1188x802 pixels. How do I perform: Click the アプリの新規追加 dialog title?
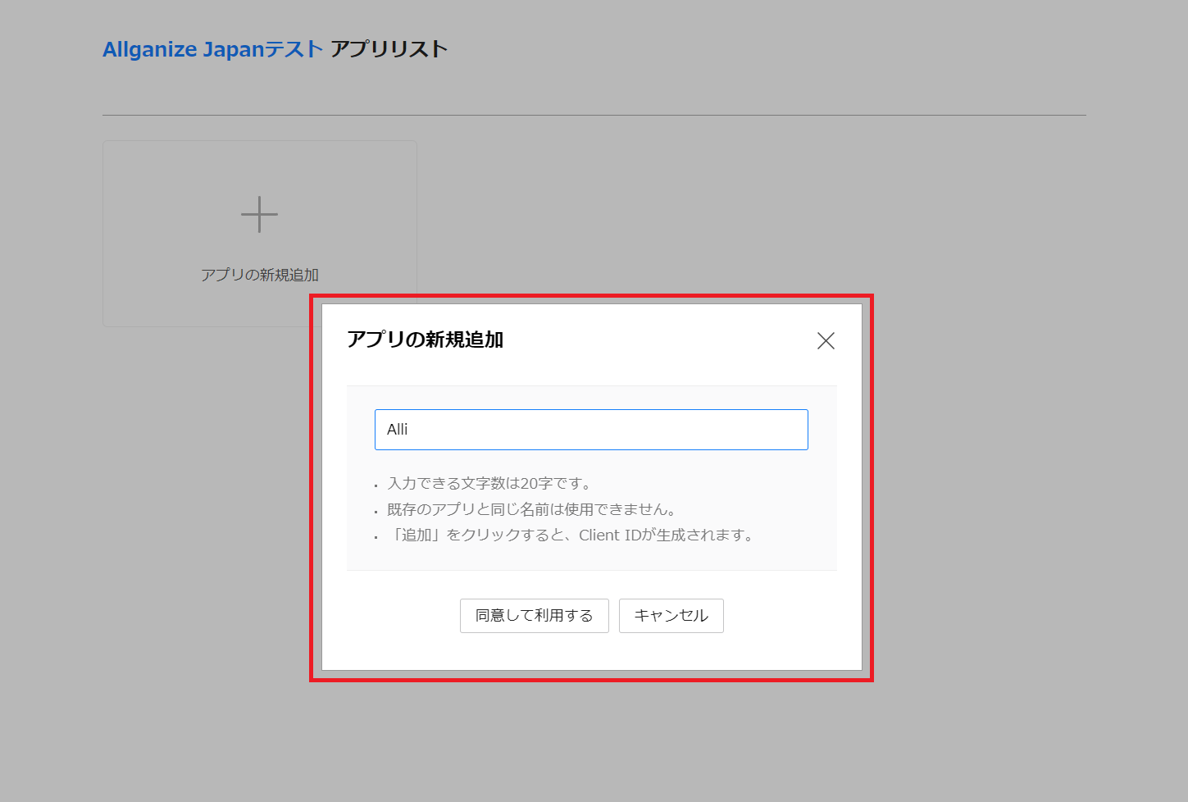pos(425,340)
